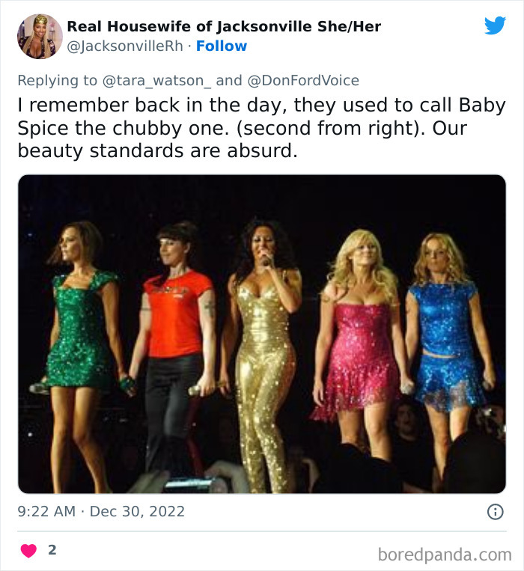The image size is (524, 571).
Task: Follow the @JacksonvilleRh account
Action: (x=222, y=46)
